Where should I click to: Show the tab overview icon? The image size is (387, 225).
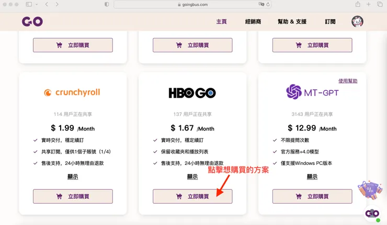pyautogui.click(x=379, y=4)
